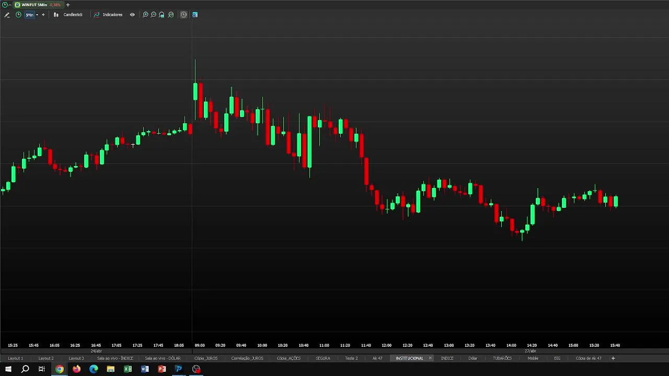Switch to Layout 1 tab
This screenshot has height=376, width=669.
[x=15, y=358]
